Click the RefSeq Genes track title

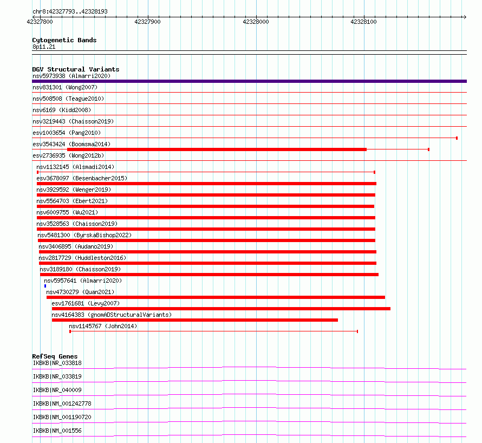(55, 356)
